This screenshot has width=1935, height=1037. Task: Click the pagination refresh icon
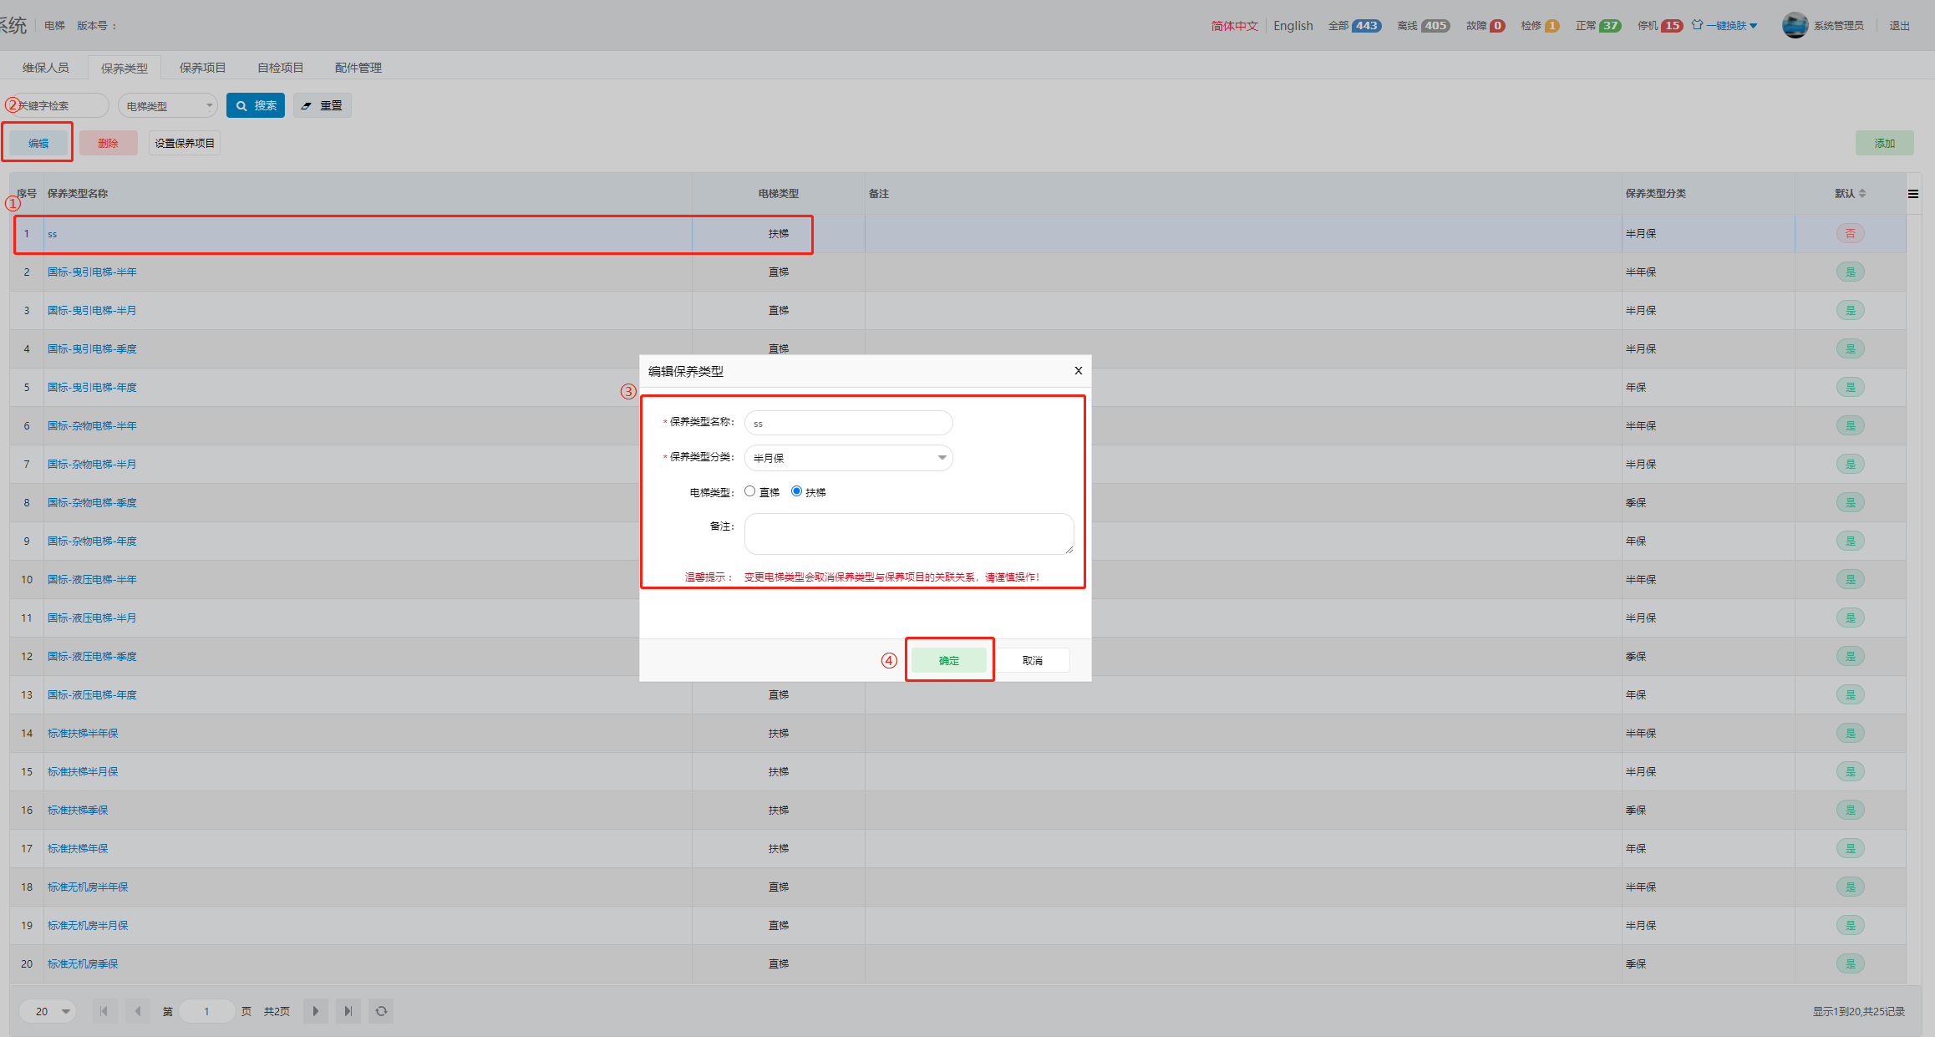[x=381, y=1011]
